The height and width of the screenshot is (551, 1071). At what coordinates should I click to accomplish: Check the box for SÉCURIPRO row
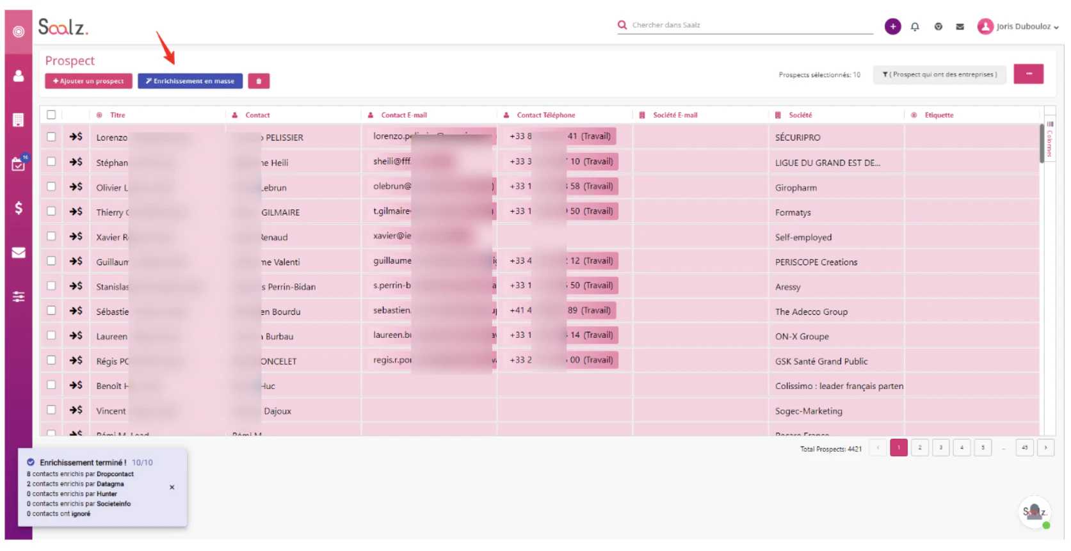[x=51, y=137]
